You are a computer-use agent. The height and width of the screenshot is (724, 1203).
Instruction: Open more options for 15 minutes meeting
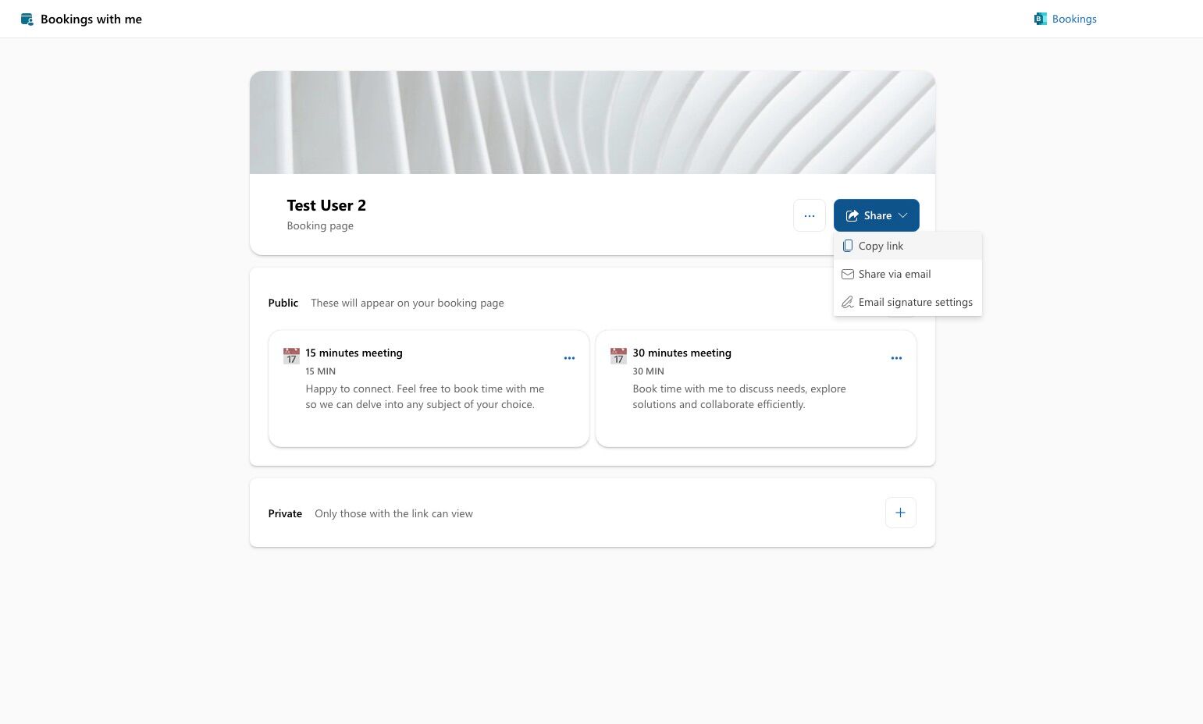(569, 359)
